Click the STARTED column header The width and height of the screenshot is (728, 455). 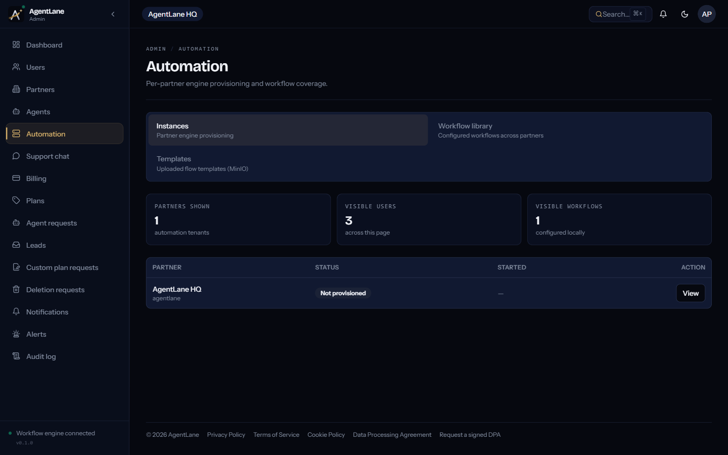[x=512, y=267]
